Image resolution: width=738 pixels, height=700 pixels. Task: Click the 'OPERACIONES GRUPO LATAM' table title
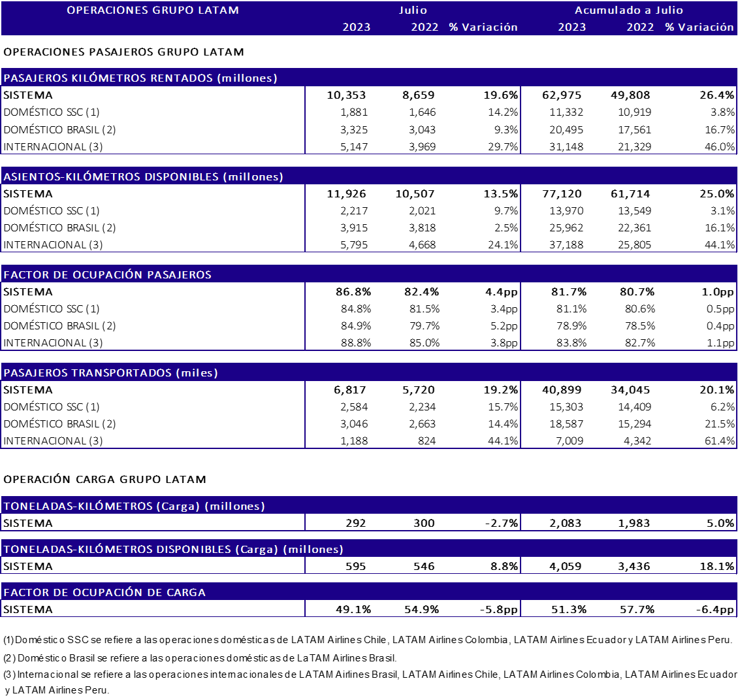point(152,10)
